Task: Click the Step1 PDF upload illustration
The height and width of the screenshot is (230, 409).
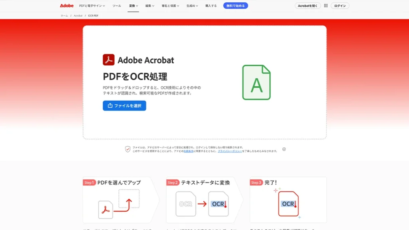Action: pyautogui.click(x=119, y=204)
